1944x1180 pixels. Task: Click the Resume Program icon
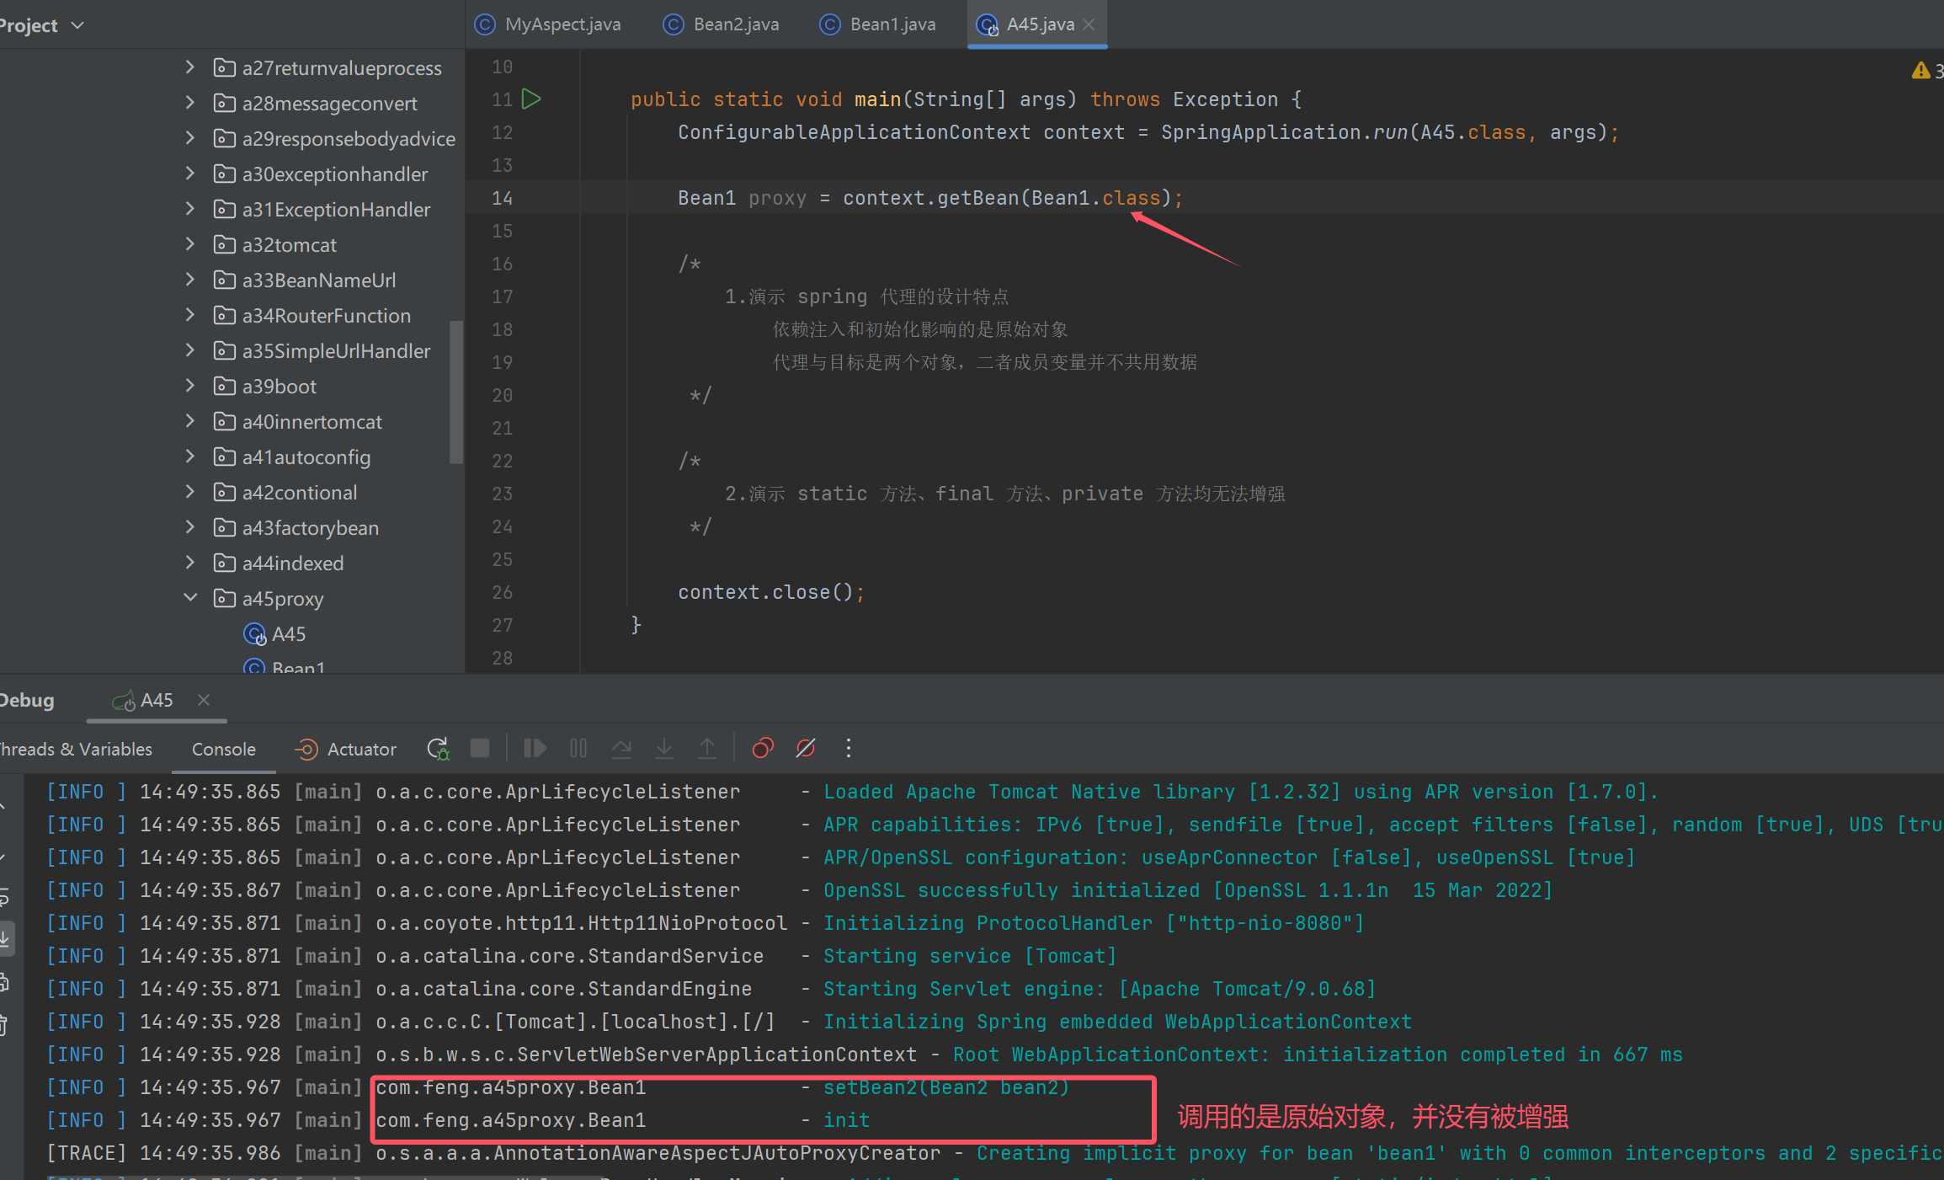(x=535, y=748)
